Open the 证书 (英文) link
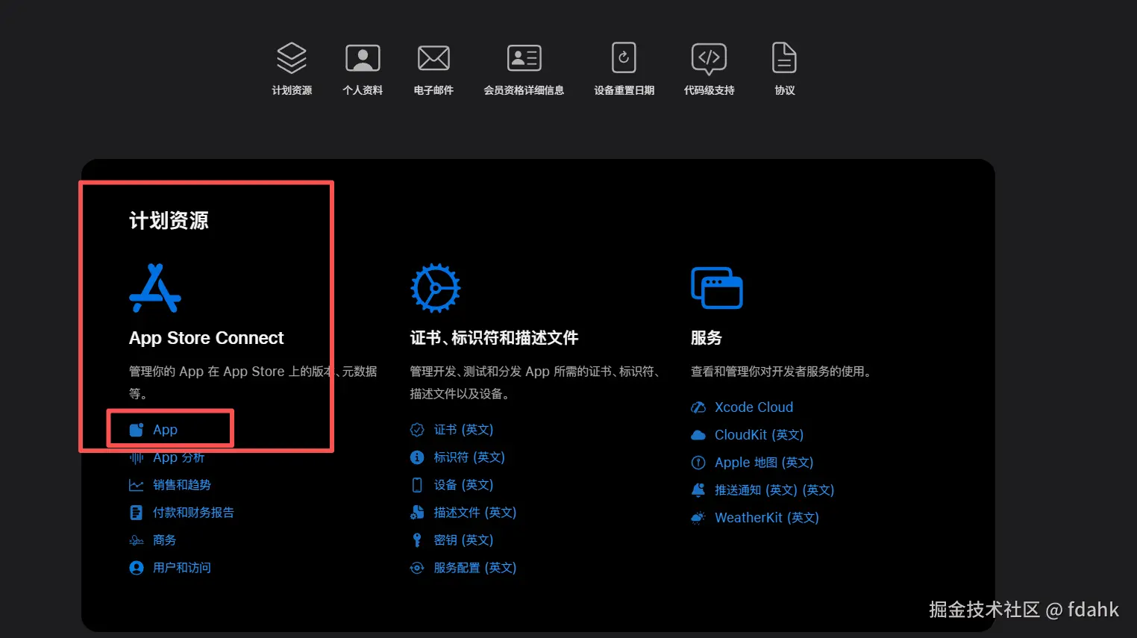The height and width of the screenshot is (638, 1137). pyautogui.click(x=463, y=430)
